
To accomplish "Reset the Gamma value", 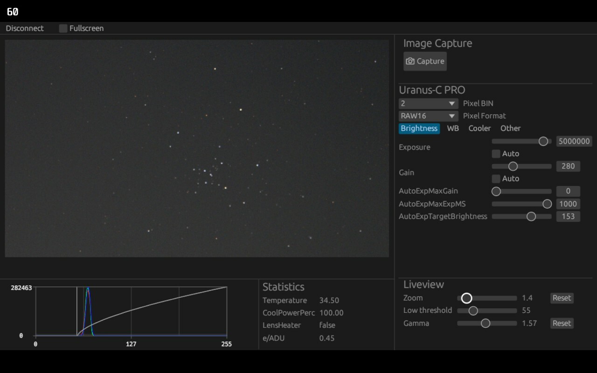I will [561, 323].
